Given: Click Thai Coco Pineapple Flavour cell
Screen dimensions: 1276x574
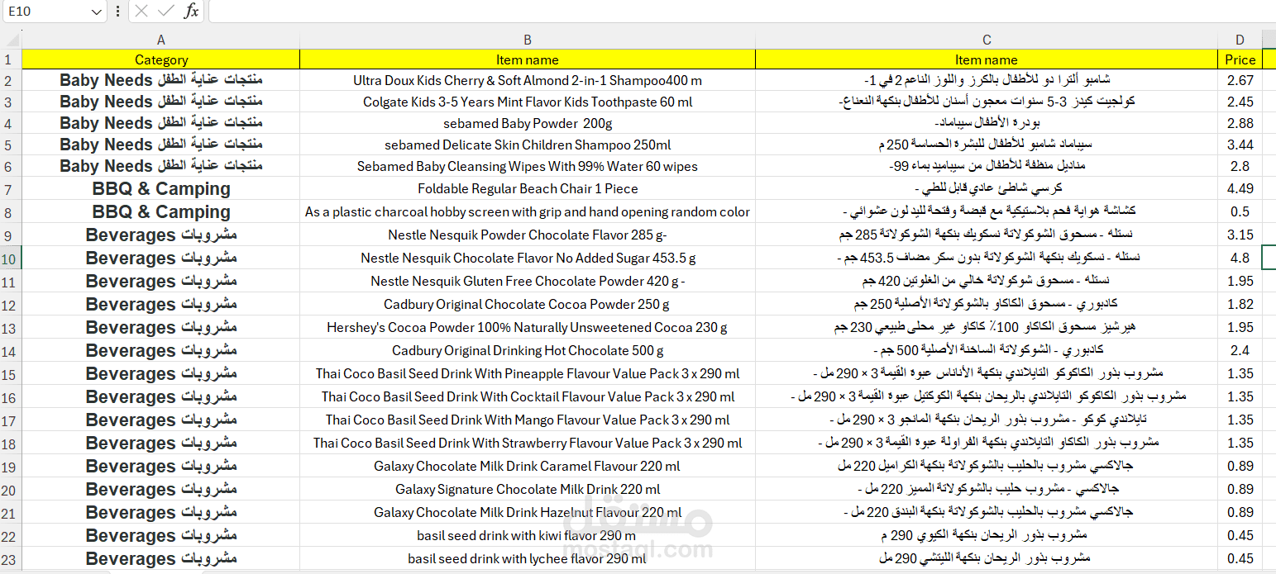Looking at the screenshot, I should [528, 373].
